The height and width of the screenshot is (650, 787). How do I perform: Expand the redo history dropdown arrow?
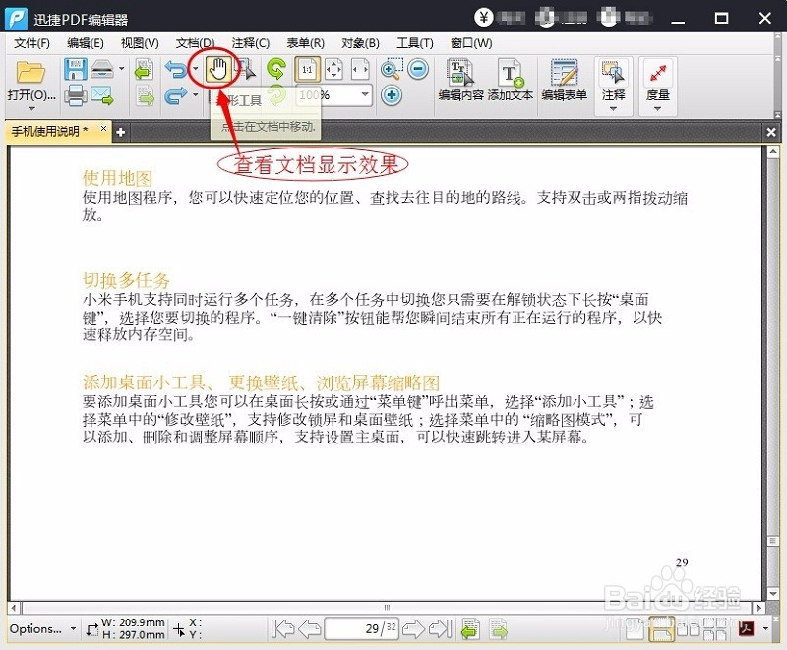pos(195,95)
